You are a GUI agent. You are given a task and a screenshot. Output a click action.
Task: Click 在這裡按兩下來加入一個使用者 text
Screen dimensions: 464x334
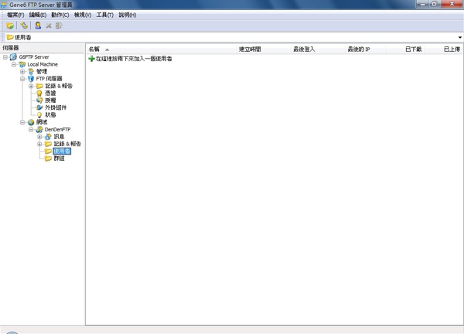[x=134, y=59]
